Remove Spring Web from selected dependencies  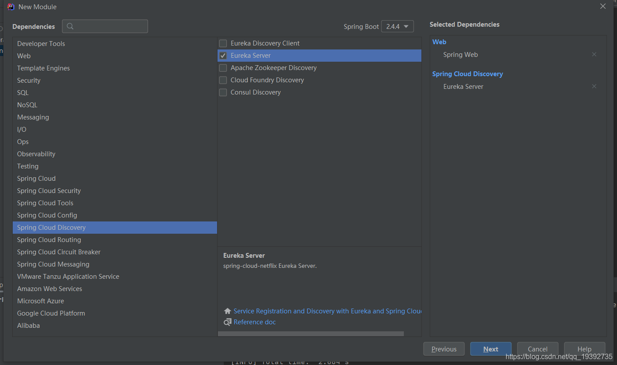click(594, 55)
